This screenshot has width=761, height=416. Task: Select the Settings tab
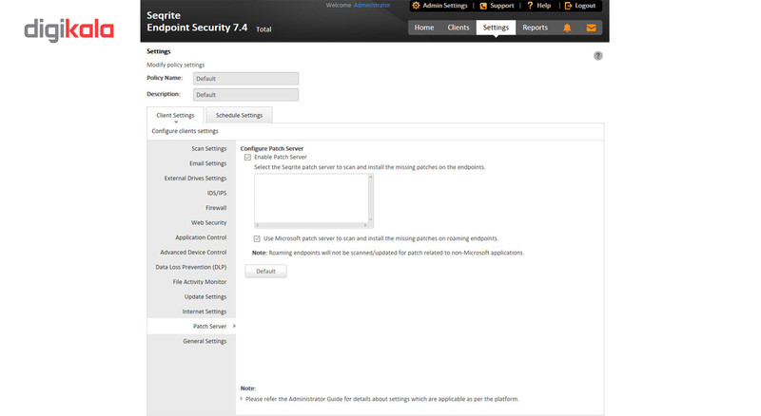click(x=496, y=28)
